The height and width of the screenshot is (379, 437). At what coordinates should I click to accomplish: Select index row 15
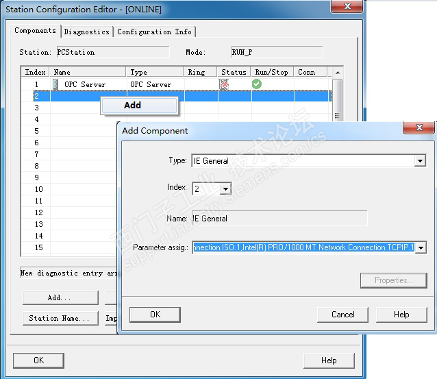[x=39, y=247]
